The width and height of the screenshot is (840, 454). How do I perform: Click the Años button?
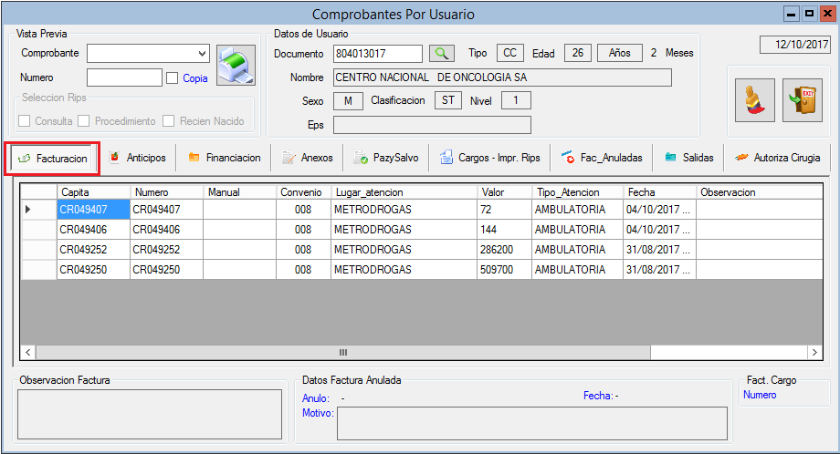click(619, 53)
